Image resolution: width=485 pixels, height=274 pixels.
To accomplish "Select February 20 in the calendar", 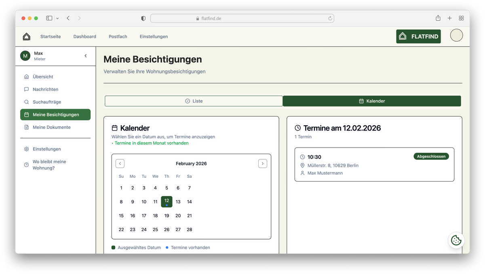I will [178, 215].
